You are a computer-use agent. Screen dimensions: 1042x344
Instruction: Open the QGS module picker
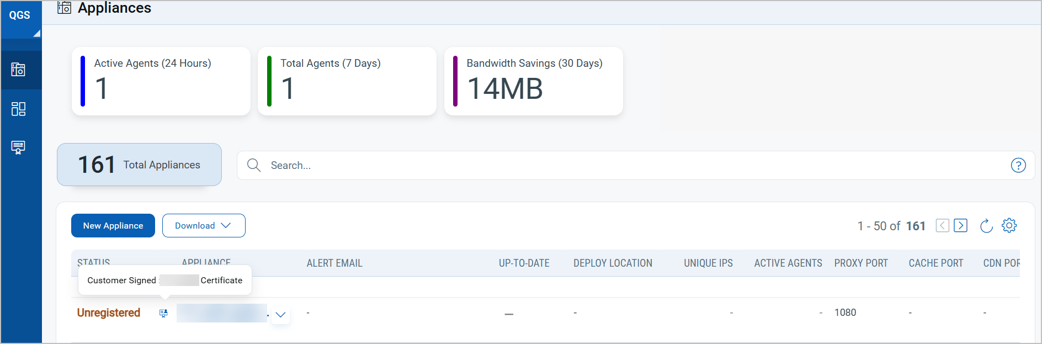[21, 17]
